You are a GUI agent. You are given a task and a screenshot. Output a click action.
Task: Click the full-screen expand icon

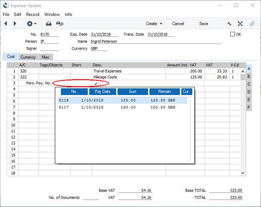(240, 24)
